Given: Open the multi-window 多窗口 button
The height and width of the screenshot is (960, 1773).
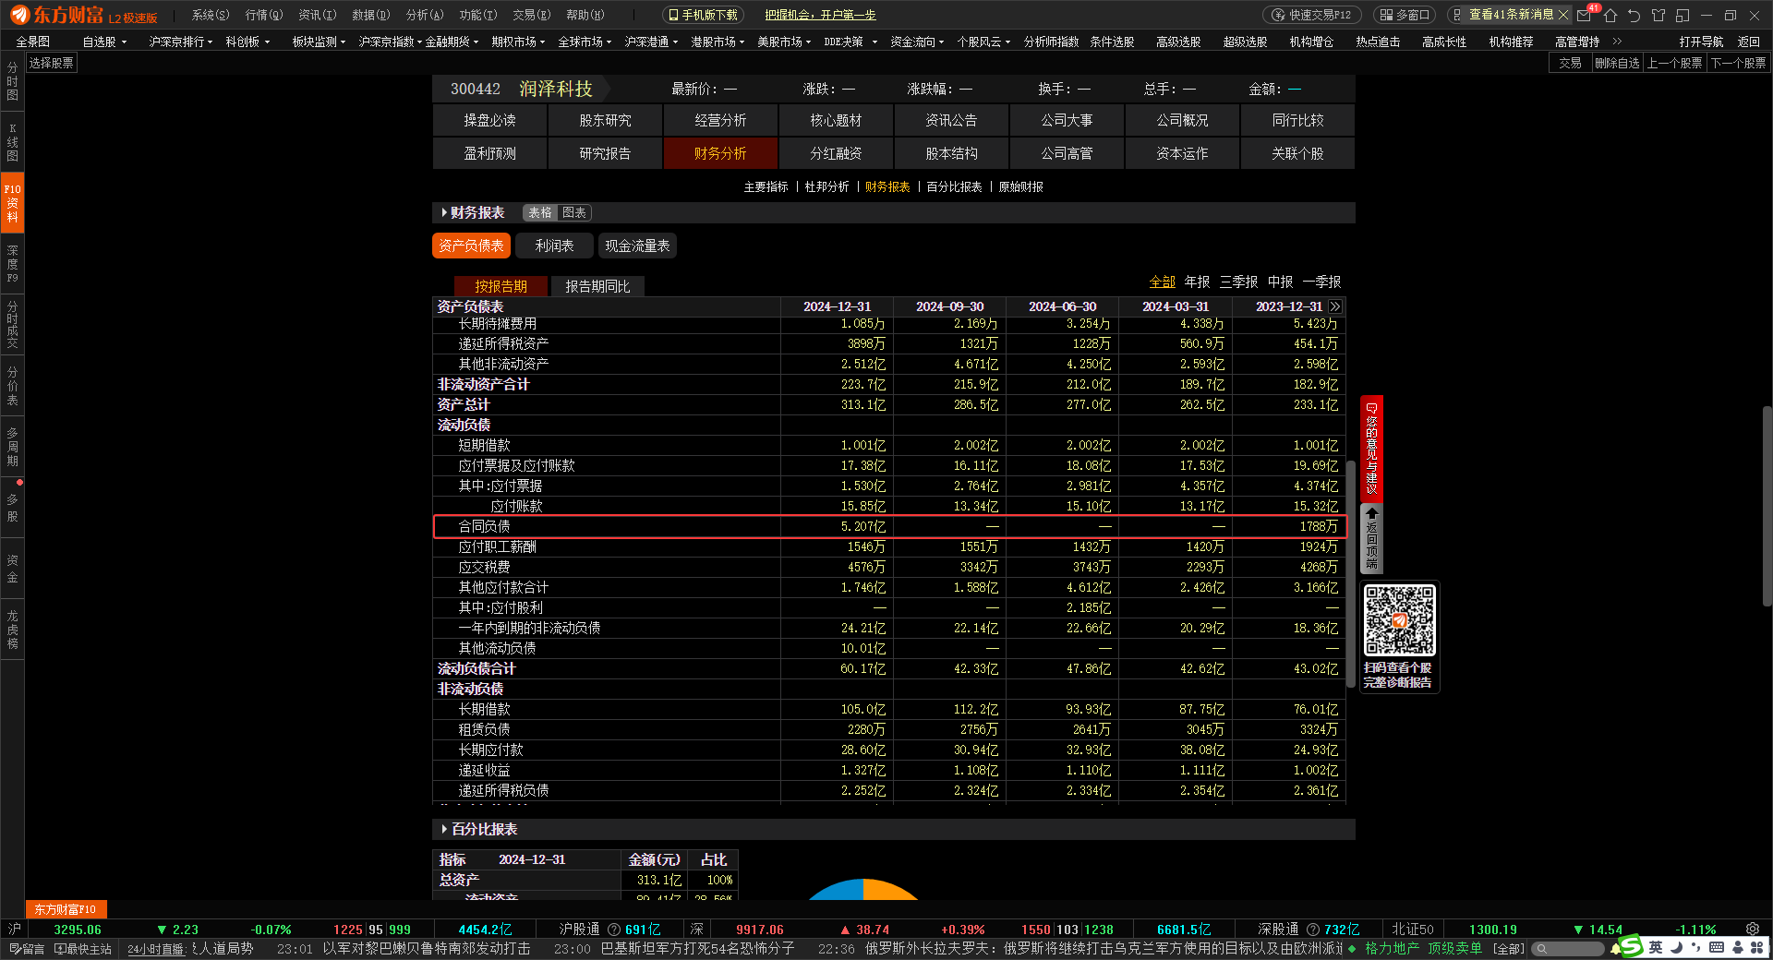Looking at the screenshot, I should tap(1405, 15).
